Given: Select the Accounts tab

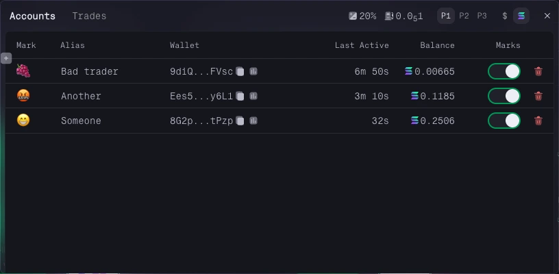Looking at the screenshot, I should pyautogui.click(x=32, y=16).
